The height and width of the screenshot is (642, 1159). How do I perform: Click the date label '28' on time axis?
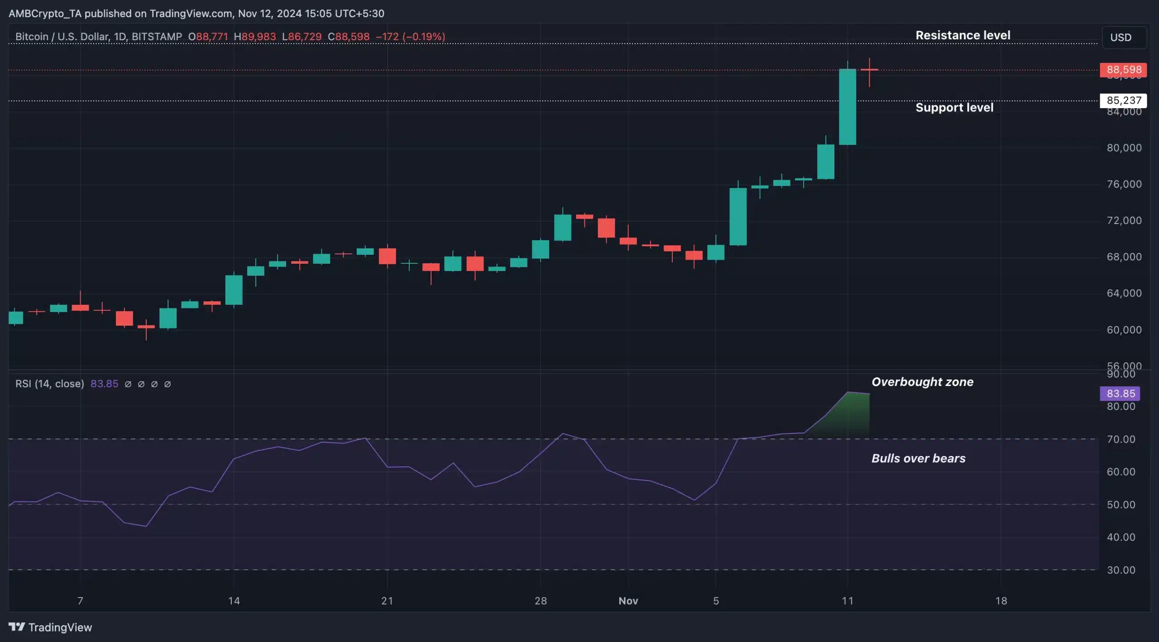tap(541, 601)
